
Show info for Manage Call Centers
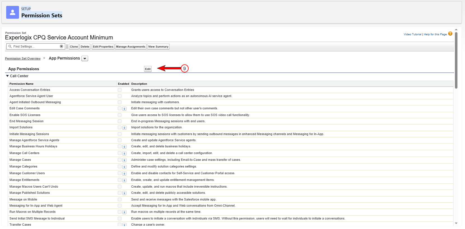point(125,153)
